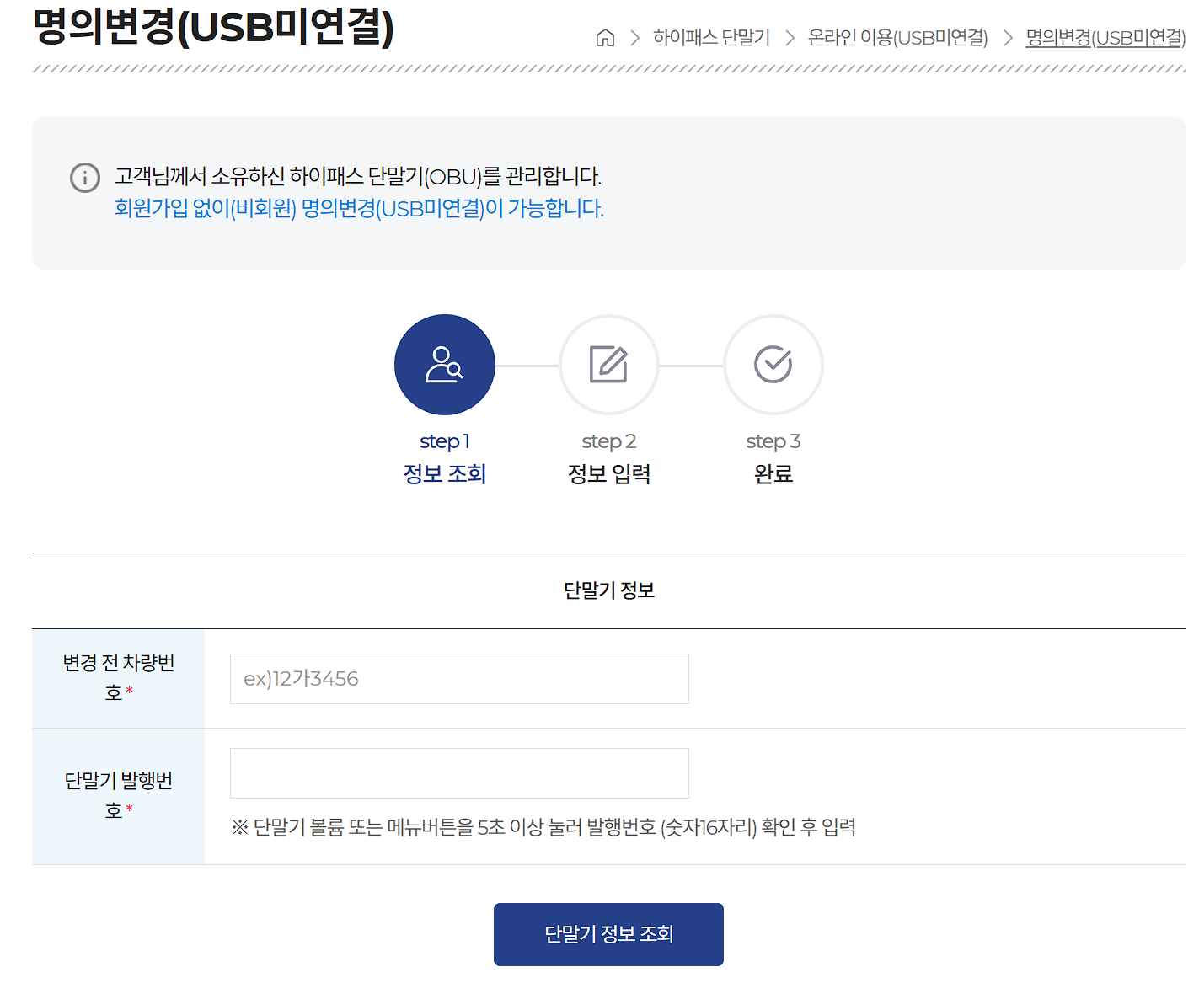
Task: Select the step 1 person-search icon
Action: pyautogui.click(x=444, y=364)
